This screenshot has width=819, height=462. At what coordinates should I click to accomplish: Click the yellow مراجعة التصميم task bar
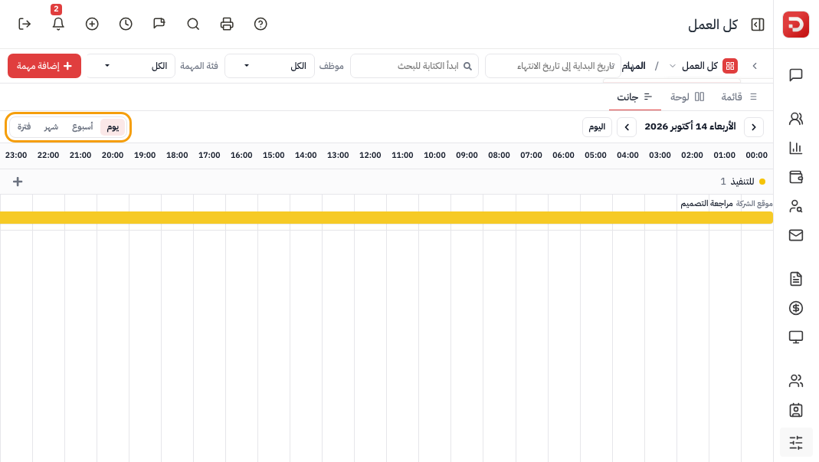(387, 218)
